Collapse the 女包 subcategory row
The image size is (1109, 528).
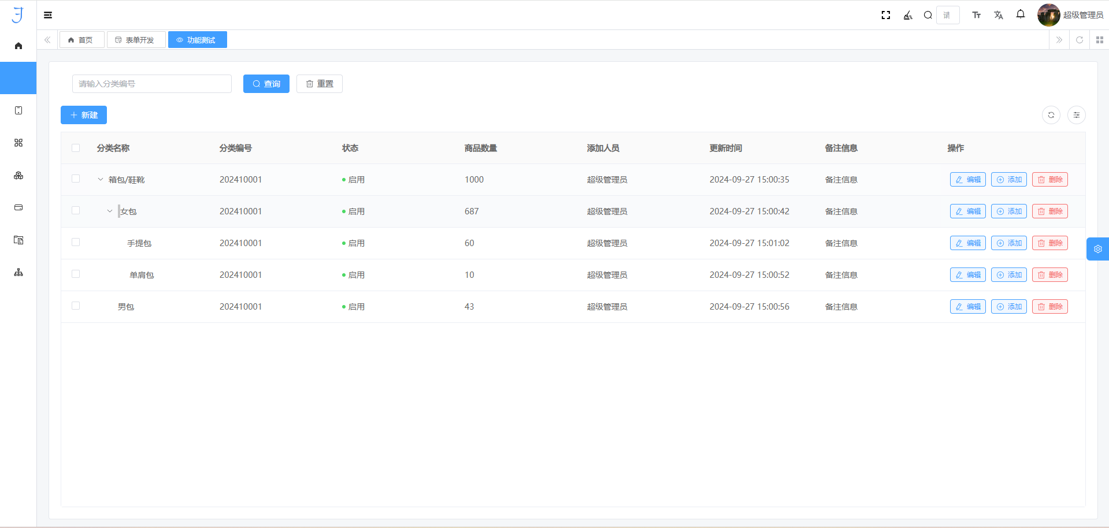pos(110,211)
